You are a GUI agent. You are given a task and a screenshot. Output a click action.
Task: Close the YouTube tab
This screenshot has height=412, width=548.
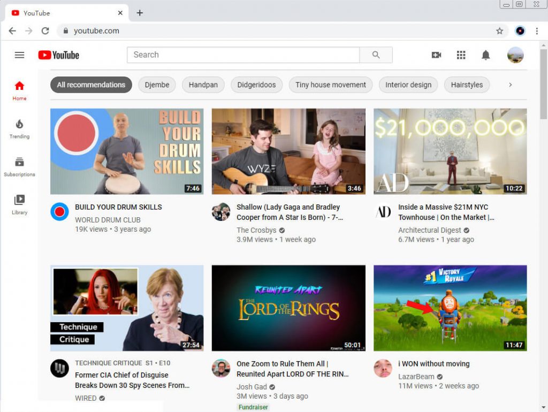120,13
